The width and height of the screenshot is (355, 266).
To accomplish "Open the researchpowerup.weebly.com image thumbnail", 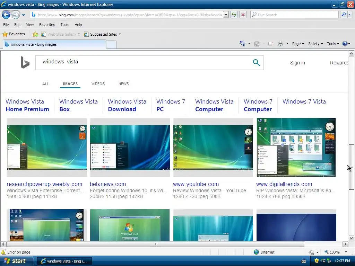I will pyautogui.click(x=47, y=148).
